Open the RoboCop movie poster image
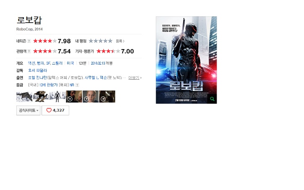 186,60
